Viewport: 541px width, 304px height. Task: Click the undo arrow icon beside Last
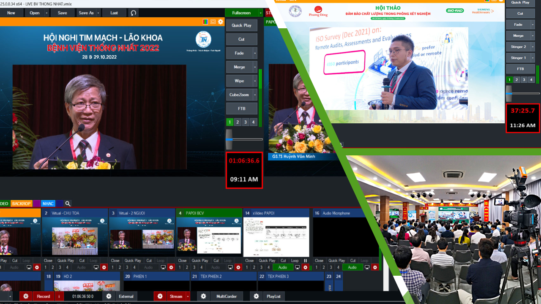tap(134, 13)
